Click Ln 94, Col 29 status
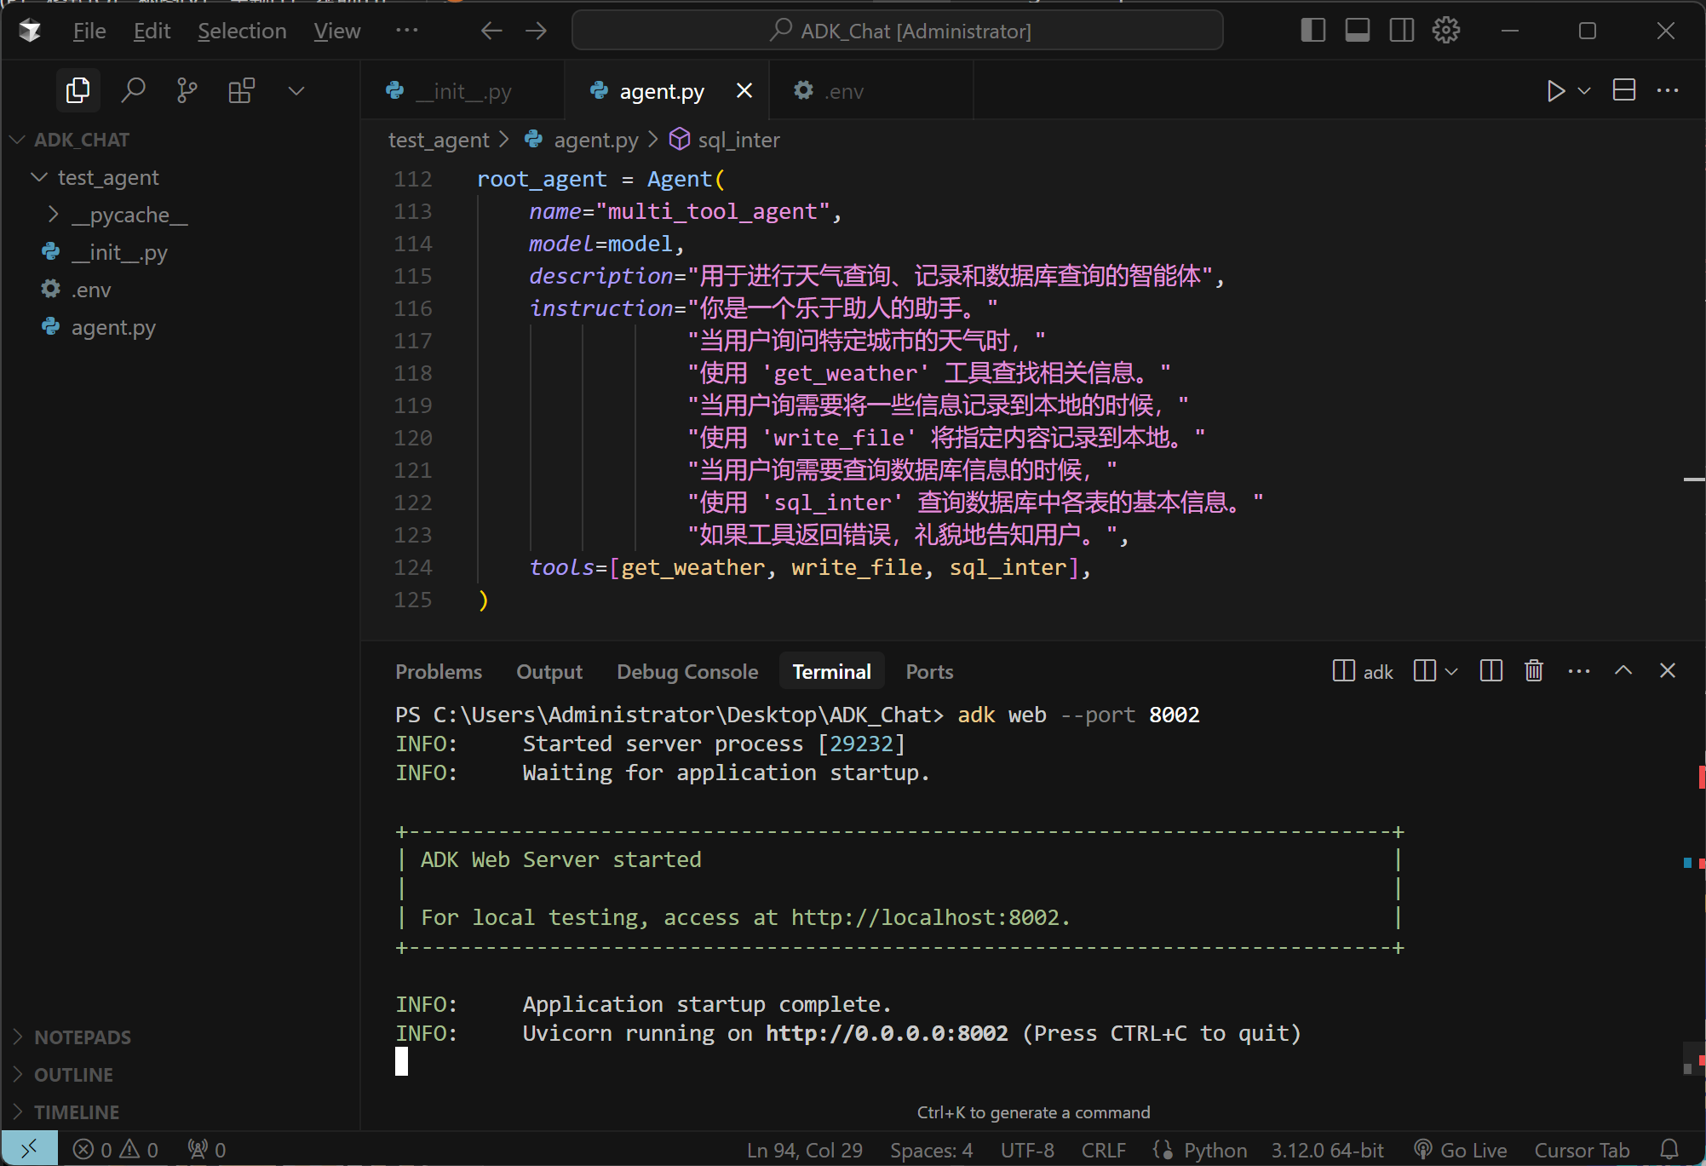 pyautogui.click(x=805, y=1150)
